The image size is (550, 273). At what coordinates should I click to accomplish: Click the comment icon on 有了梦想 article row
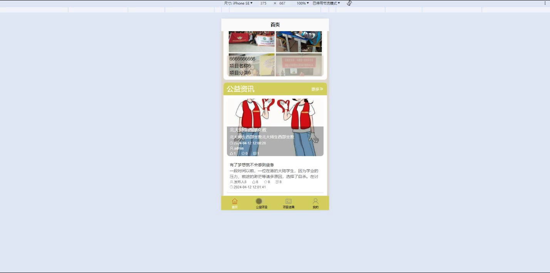[x=277, y=182]
